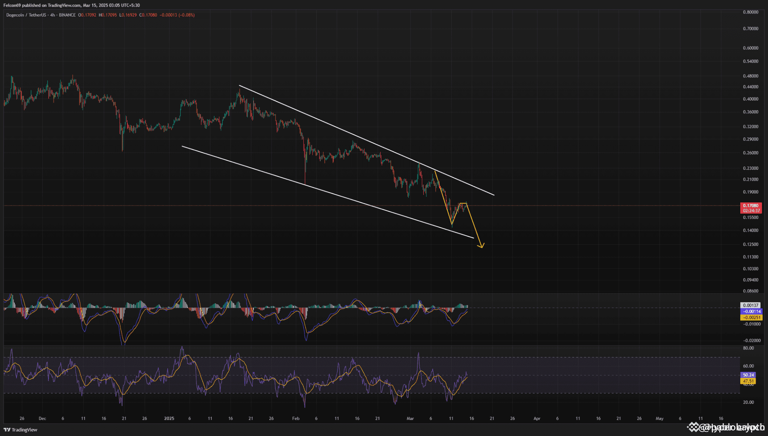Click the Apr label on time axis
The width and height of the screenshot is (768, 436).
[x=537, y=418]
